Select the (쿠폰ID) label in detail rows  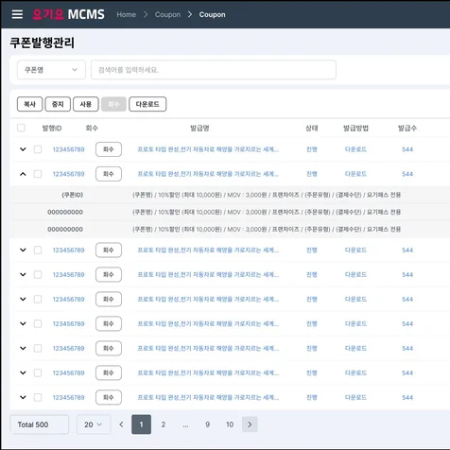coord(73,195)
